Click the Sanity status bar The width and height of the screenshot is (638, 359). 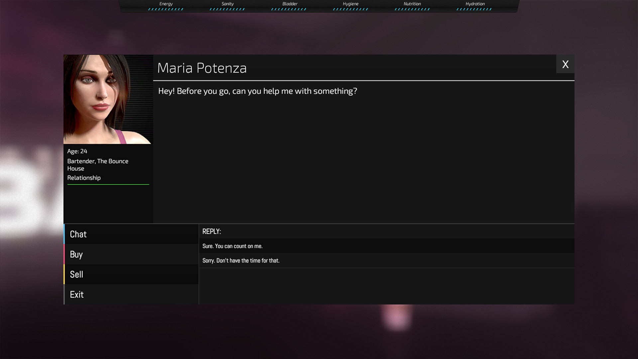(x=227, y=9)
